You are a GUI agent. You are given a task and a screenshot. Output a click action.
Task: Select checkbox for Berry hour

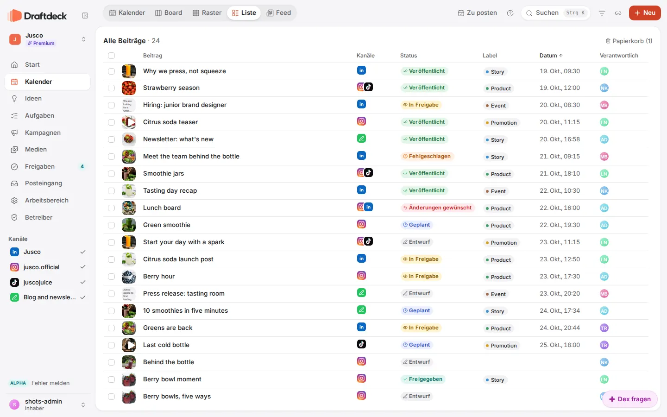tap(111, 277)
